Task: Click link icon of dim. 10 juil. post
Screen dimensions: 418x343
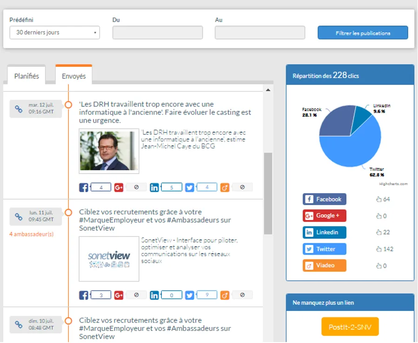Action: pyautogui.click(x=19, y=324)
